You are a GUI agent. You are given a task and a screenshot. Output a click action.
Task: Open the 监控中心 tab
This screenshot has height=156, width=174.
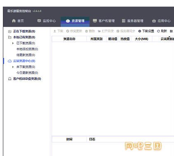47,21
